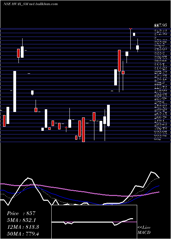
Task: Click the '12MA : 813.3' value
Action: point(23,227)
